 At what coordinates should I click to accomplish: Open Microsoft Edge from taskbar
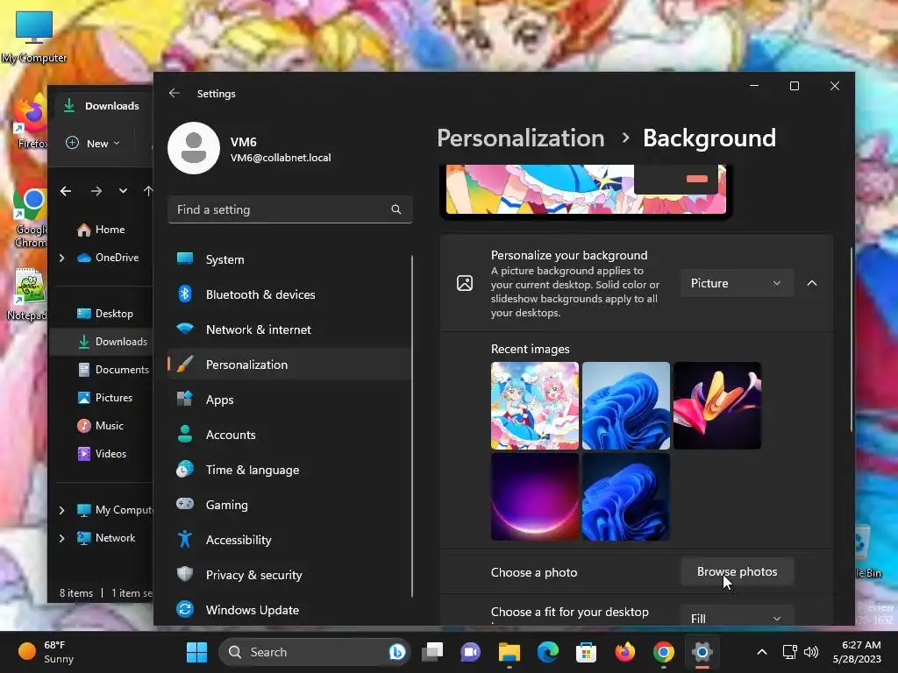[548, 652]
